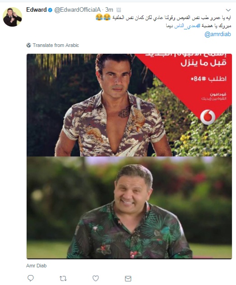Click the small media icon after 3m
Screen dimensions: 236x285
(119, 10)
